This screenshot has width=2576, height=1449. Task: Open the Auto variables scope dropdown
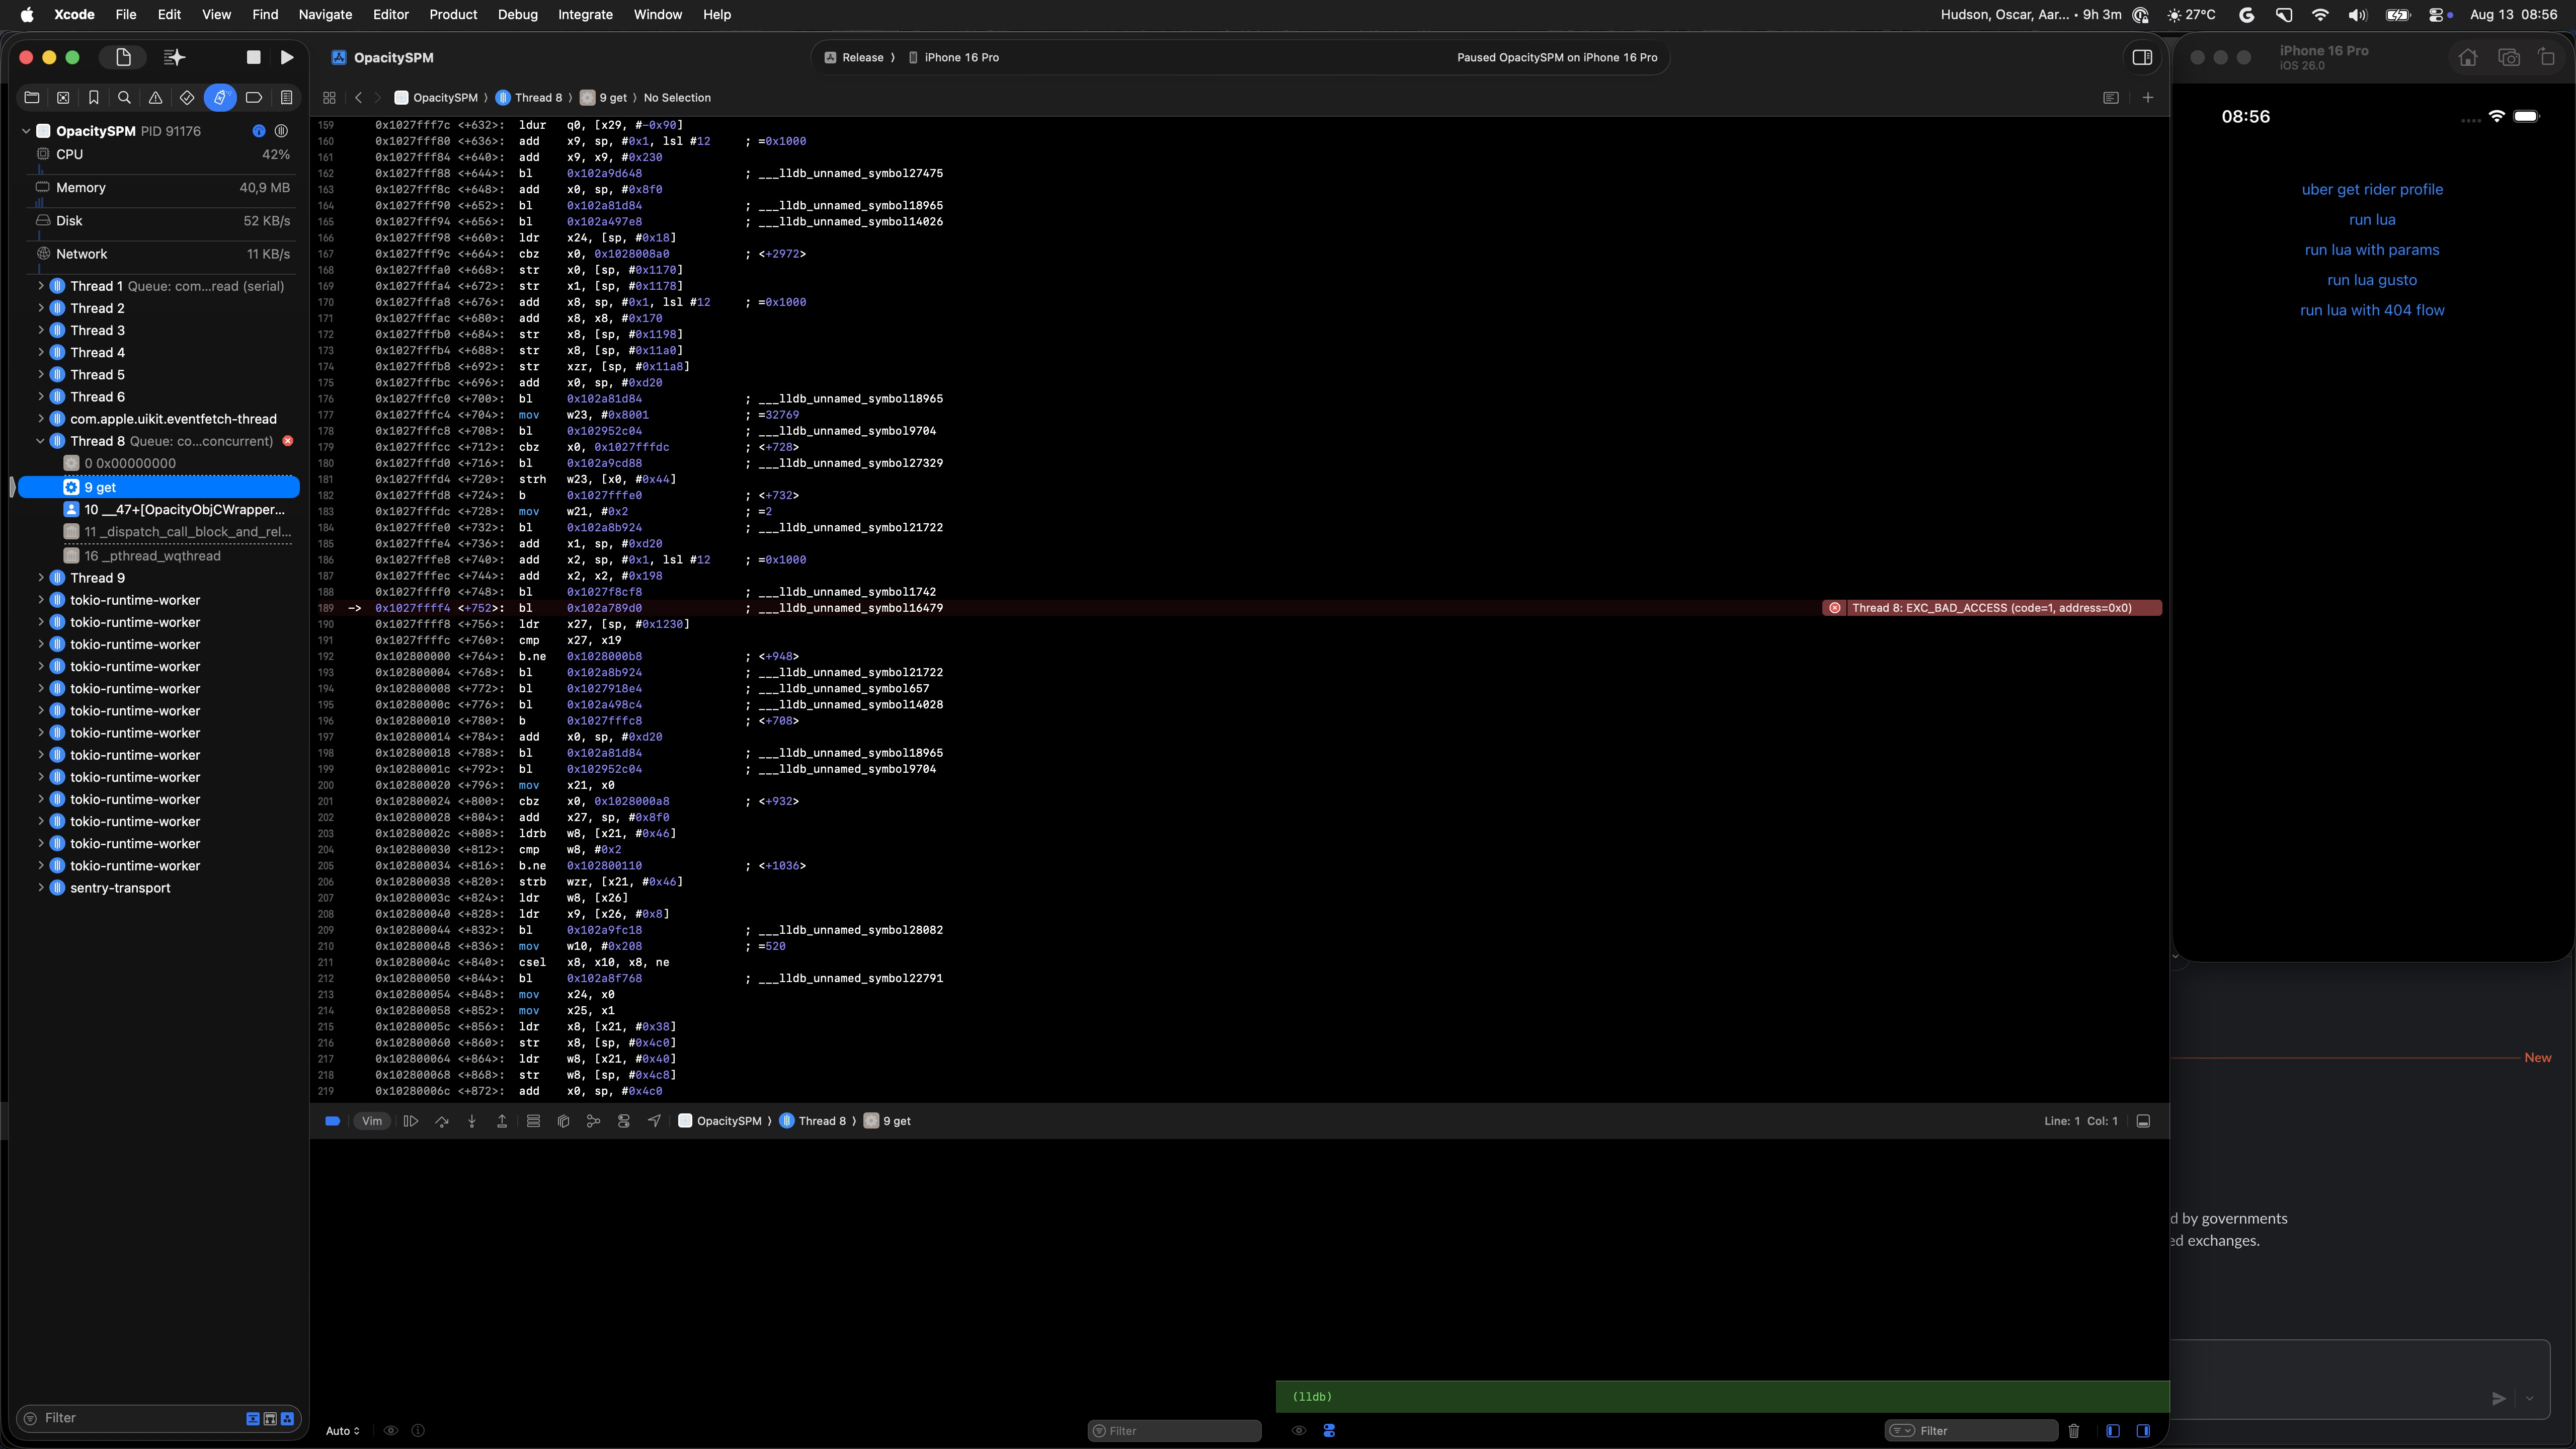[x=342, y=1431]
